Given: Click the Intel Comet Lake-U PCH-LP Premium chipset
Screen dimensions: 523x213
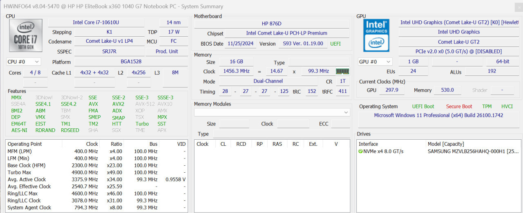Looking at the screenshot, I should pos(287,33).
